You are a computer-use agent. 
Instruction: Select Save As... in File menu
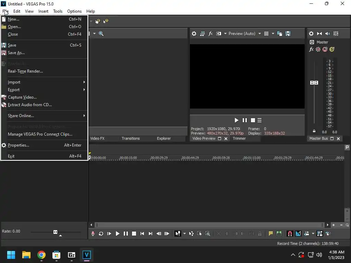tap(44, 53)
